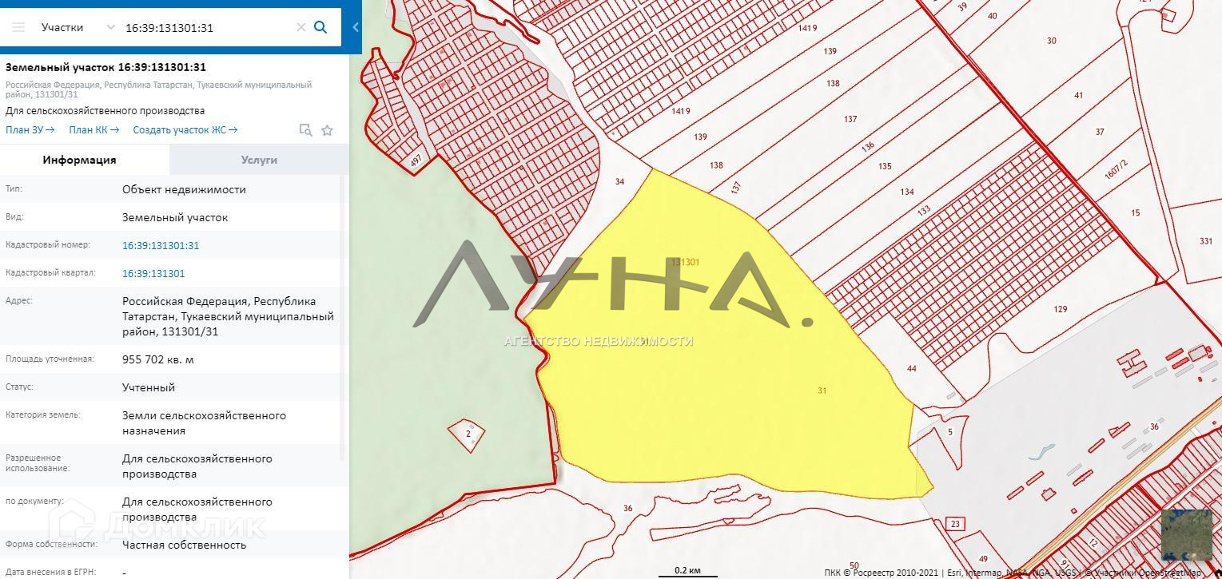Click the 0.2 км map scale bar
Screen dimensions: 1222x579
pyautogui.click(x=687, y=571)
